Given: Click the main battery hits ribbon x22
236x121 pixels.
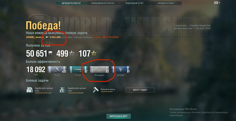Looking at the screenshot, I should pos(57,70).
